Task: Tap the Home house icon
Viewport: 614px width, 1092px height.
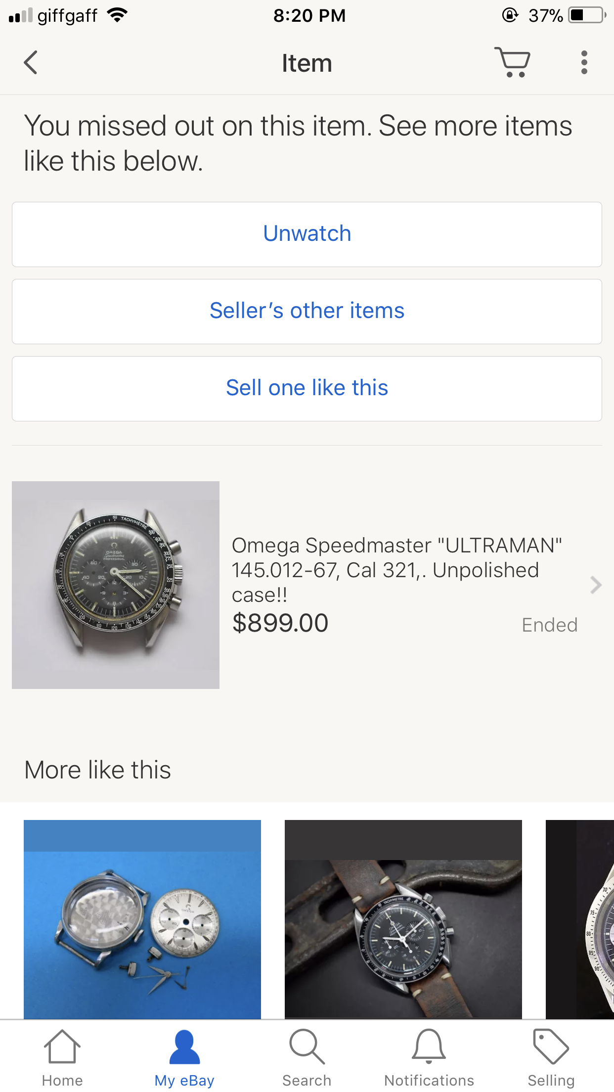Action: point(62,1047)
